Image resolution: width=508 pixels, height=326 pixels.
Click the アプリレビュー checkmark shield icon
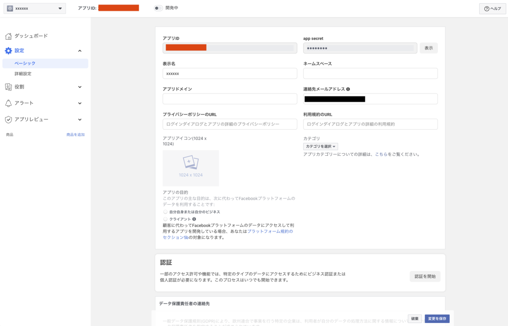coord(9,119)
